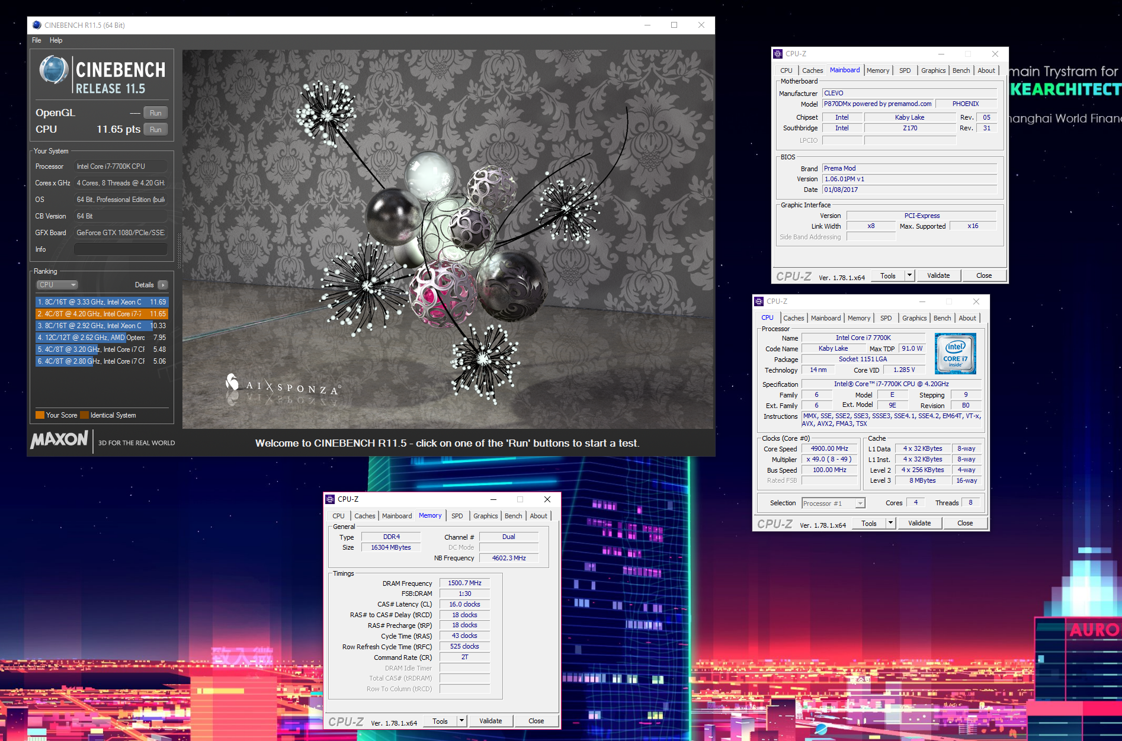The width and height of the screenshot is (1122, 741).
Task: Open SPD tab in CPU-Z processor window
Action: [886, 318]
